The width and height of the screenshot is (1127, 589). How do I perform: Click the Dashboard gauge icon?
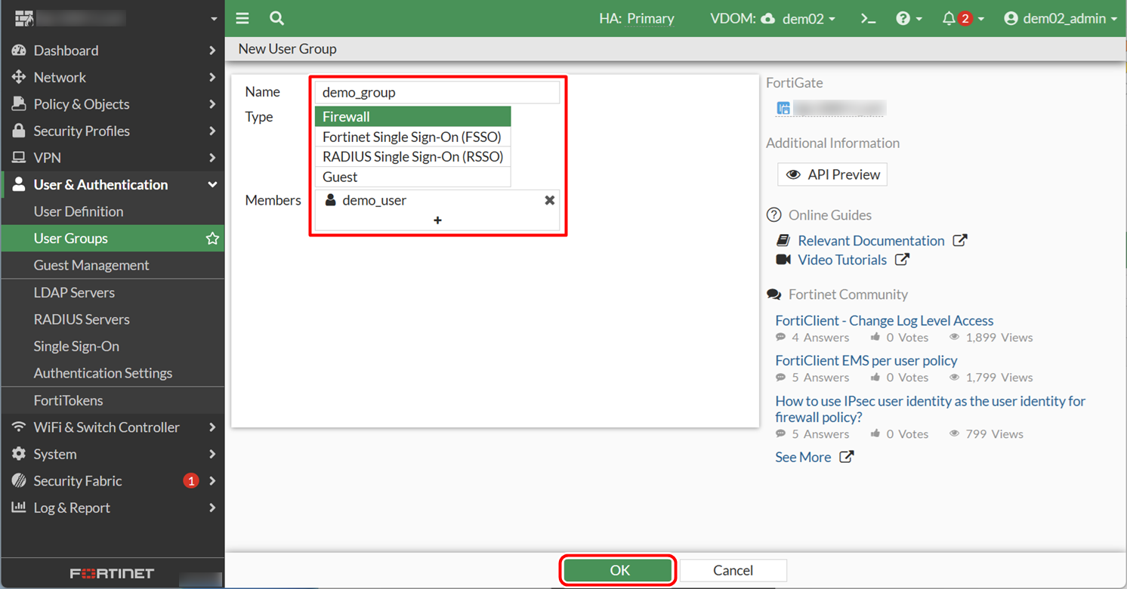[x=19, y=51]
